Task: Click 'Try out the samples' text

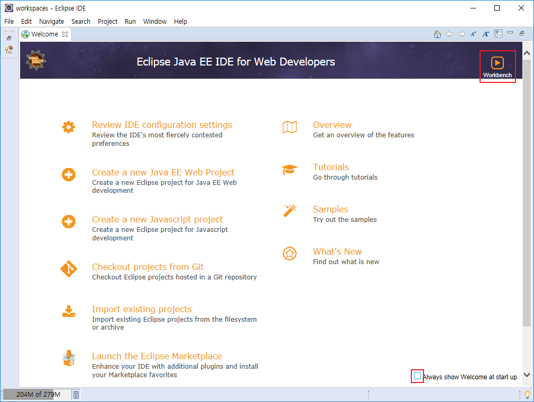Action: pos(345,220)
